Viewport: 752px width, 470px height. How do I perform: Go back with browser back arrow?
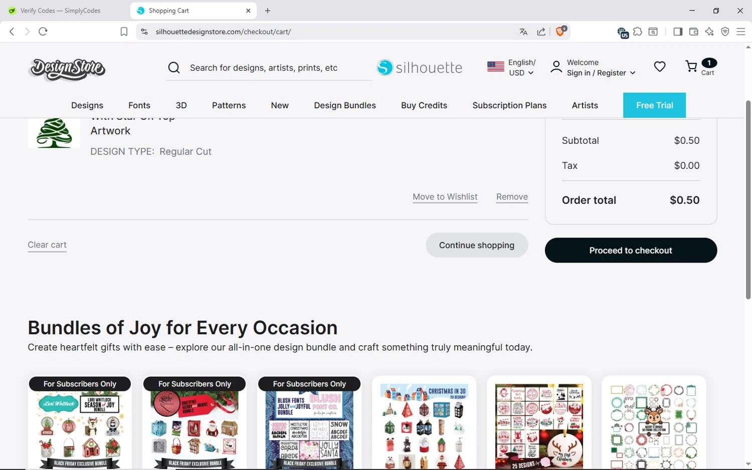click(x=12, y=32)
